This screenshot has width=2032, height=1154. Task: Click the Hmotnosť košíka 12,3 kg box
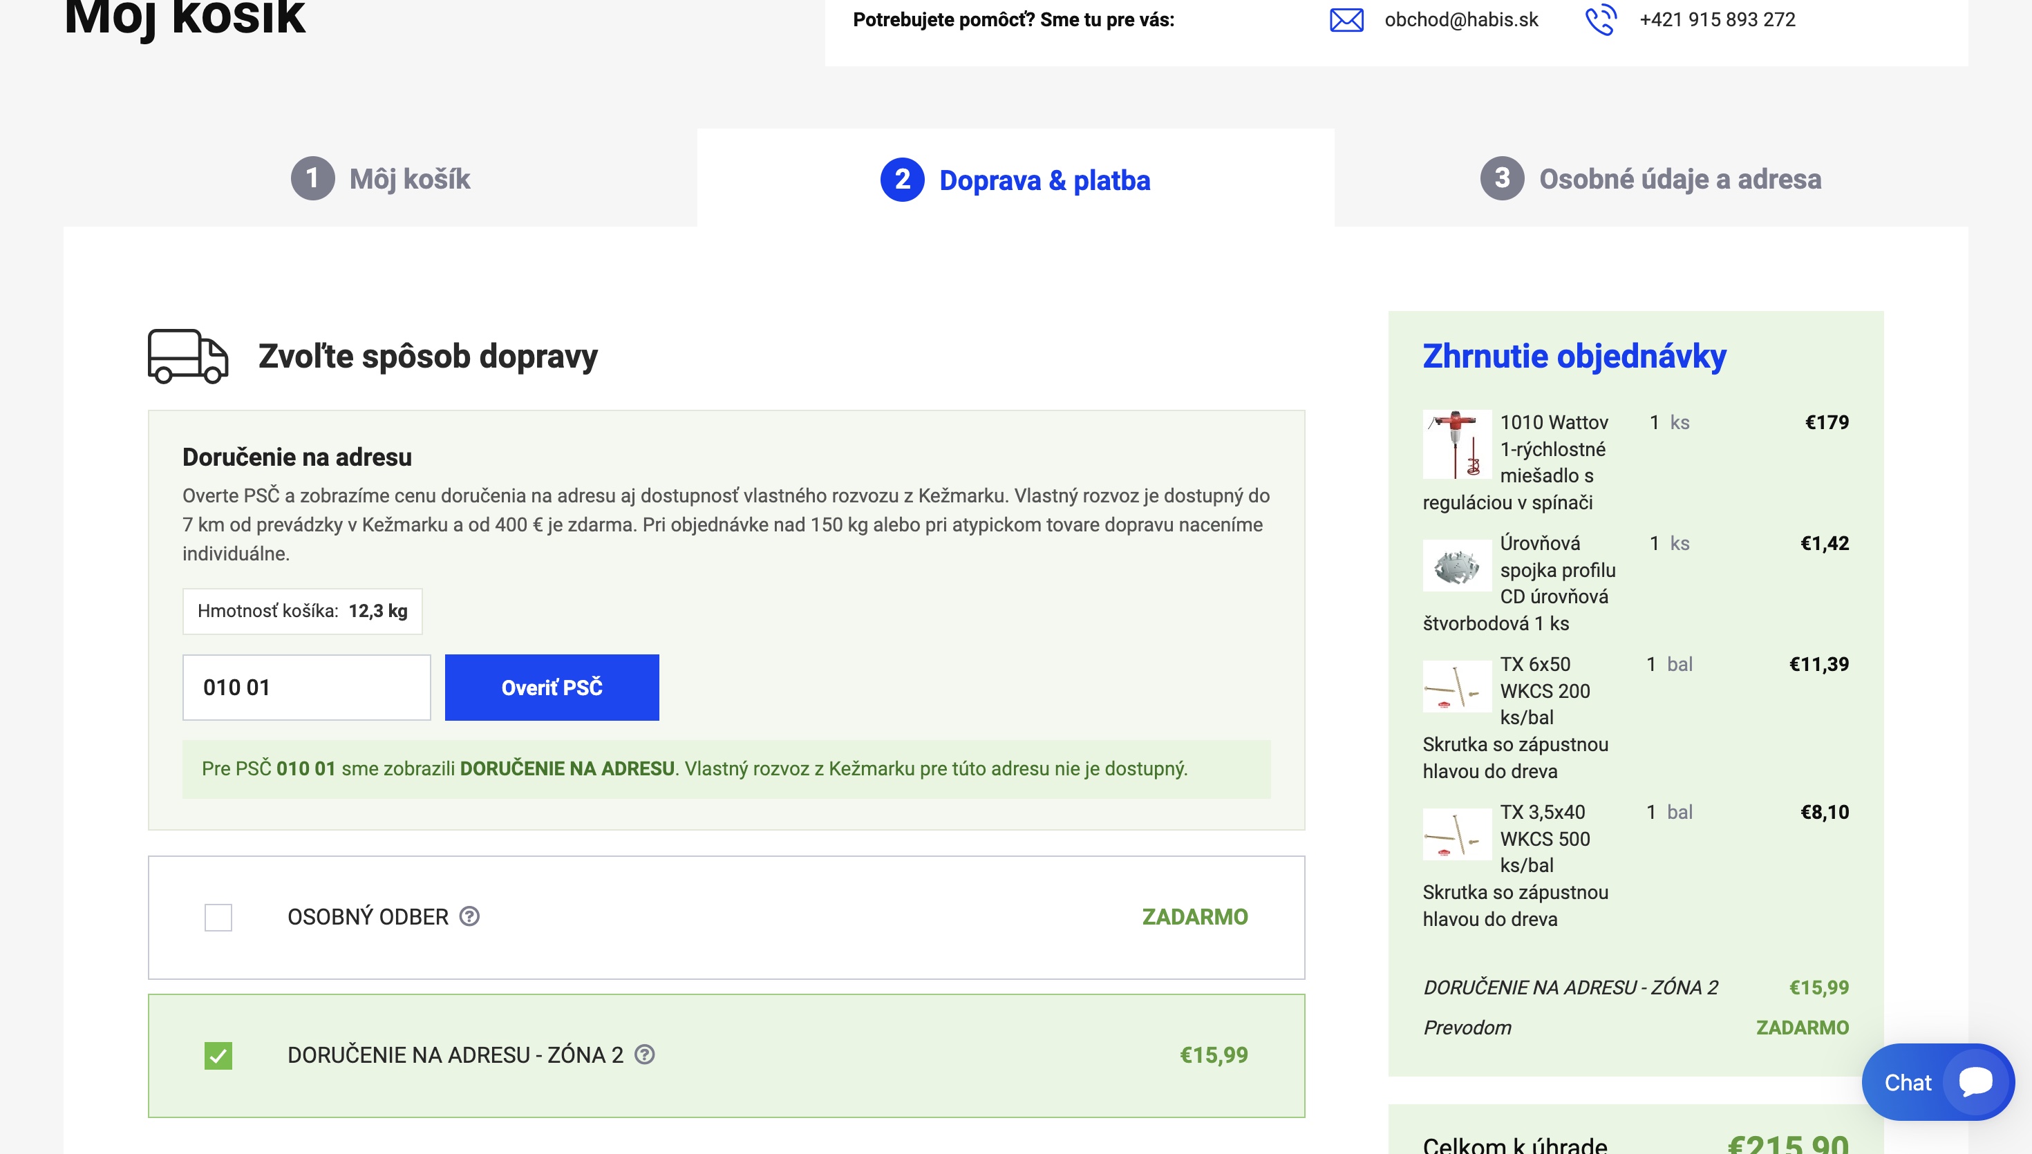point(302,610)
